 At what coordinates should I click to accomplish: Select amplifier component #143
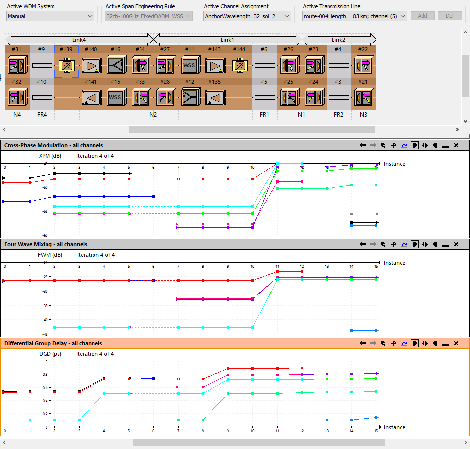tap(215, 66)
